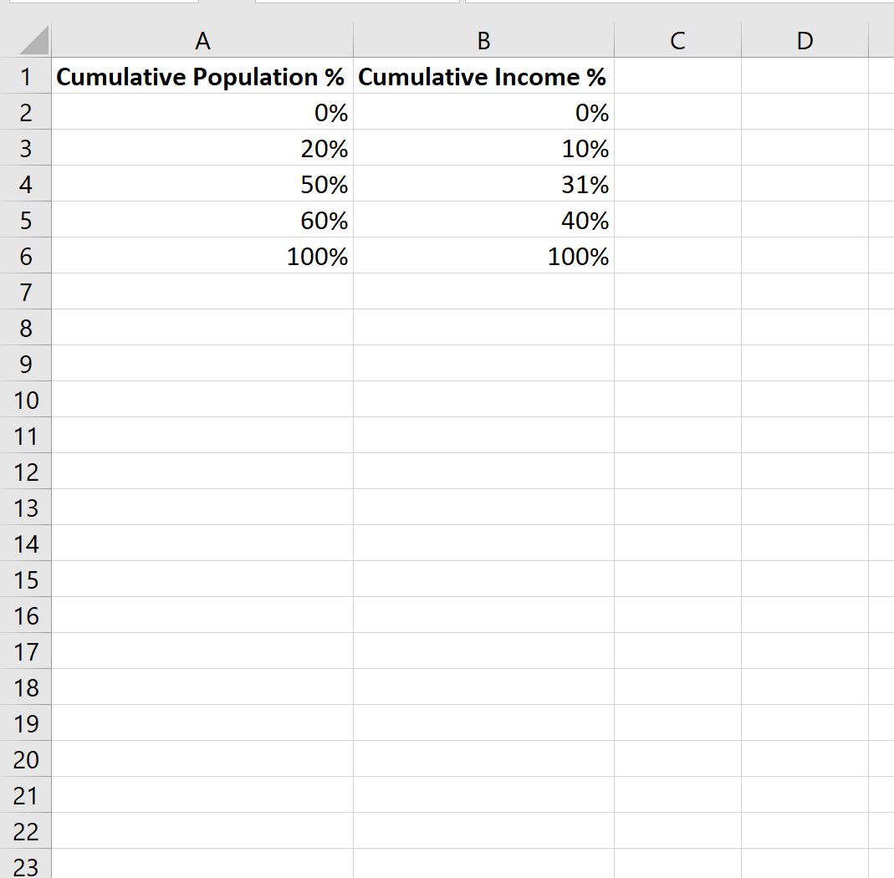Select row header 1

click(x=26, y=76)
